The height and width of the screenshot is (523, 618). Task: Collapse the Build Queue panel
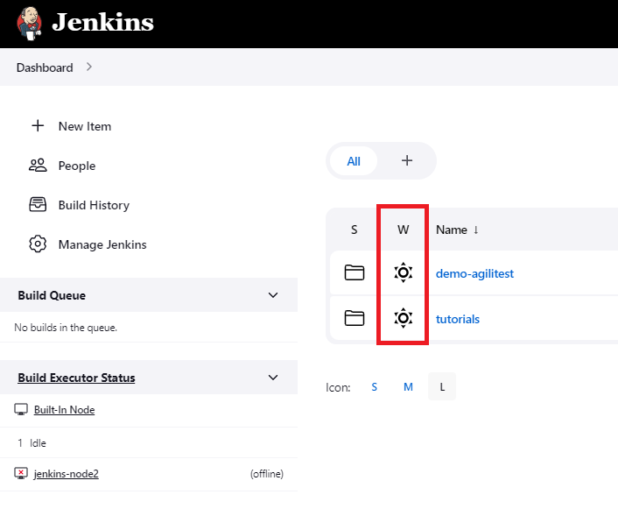(273, 295)
